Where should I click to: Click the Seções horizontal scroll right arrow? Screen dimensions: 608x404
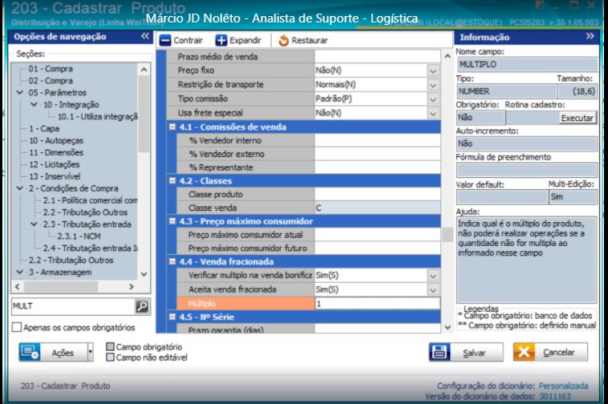click(132, 287)
